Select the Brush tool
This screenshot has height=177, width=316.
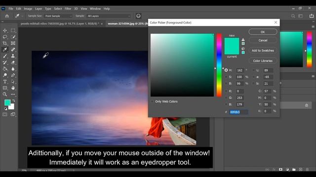(x=5, y=56)
